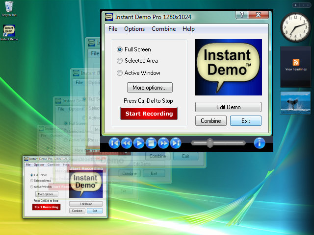314x235 pixels.
Task: Click the whale slideshow gadget picture
Action: (295, 103)
